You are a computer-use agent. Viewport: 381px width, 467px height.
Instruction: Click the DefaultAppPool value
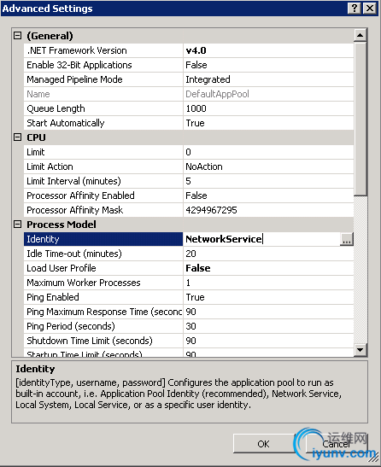click(217, 94)
